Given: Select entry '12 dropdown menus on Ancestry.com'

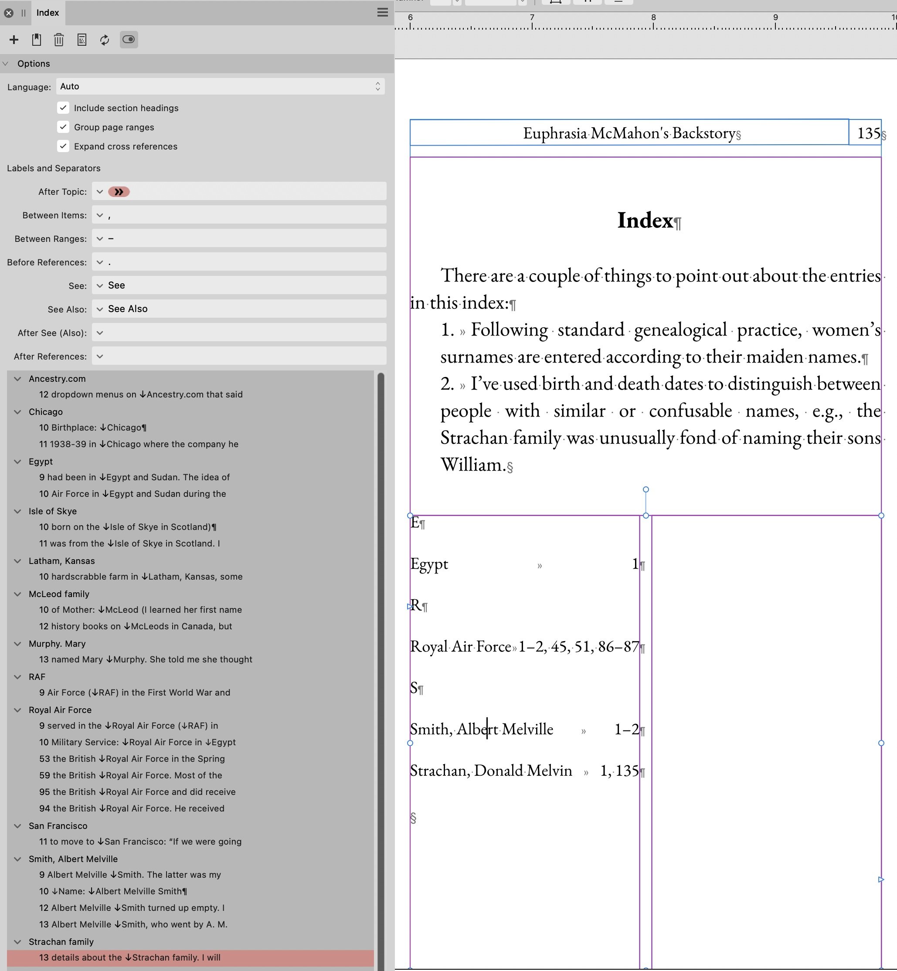Looking at the screenshot, I should [190, 394].
